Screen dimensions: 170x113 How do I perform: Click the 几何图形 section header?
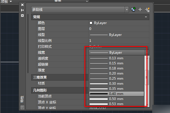60,90
